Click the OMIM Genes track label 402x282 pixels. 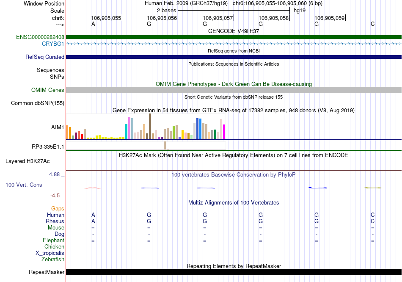(48, 90)
